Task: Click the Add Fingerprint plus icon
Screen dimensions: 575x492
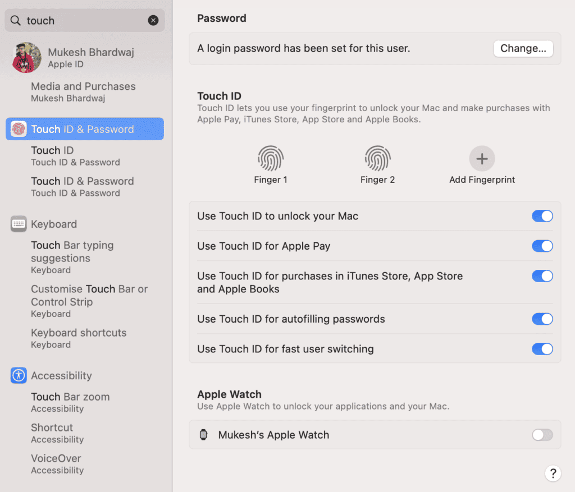Action: point(482,159)
